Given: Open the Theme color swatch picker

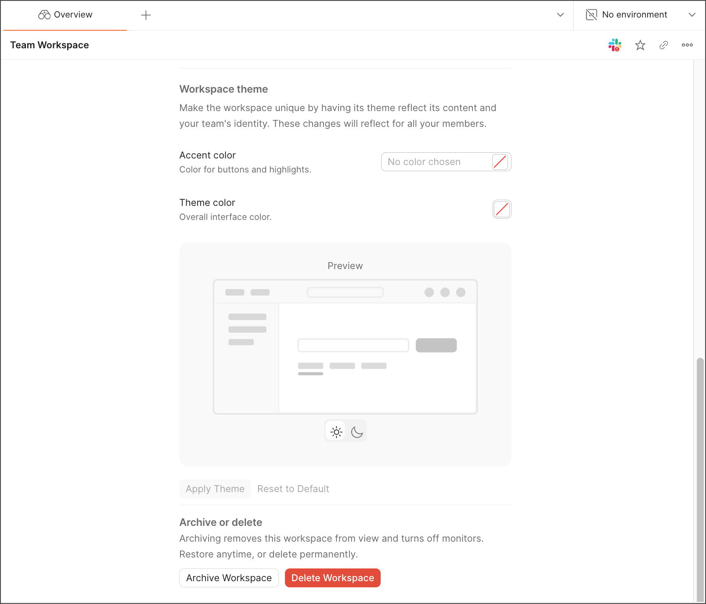Looking at the screenshot, I should click(502, 209).
